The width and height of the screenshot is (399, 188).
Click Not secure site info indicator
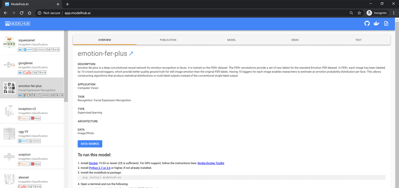tap(49, 13)
